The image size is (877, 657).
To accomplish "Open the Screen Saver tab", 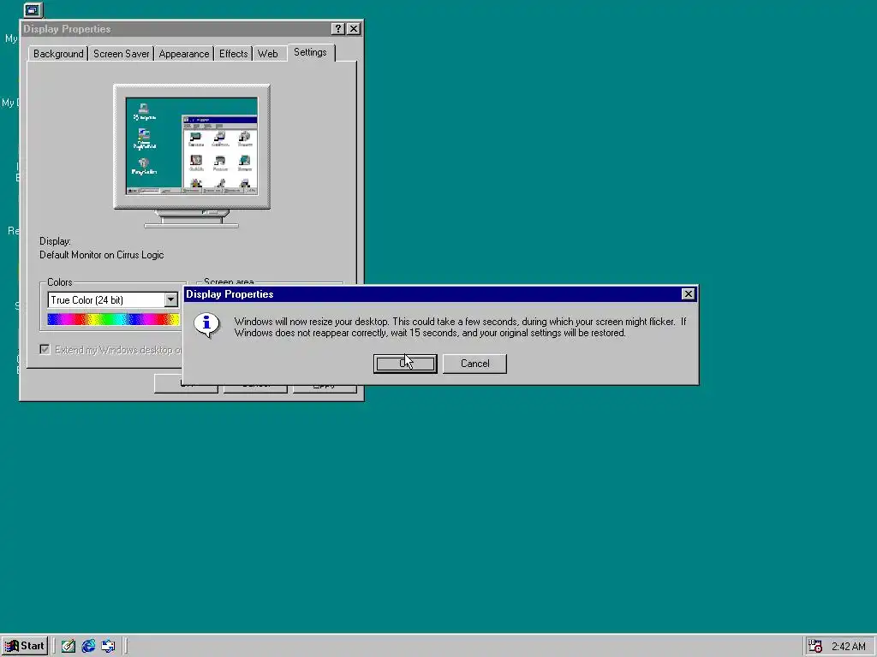I will click(121, 54).
